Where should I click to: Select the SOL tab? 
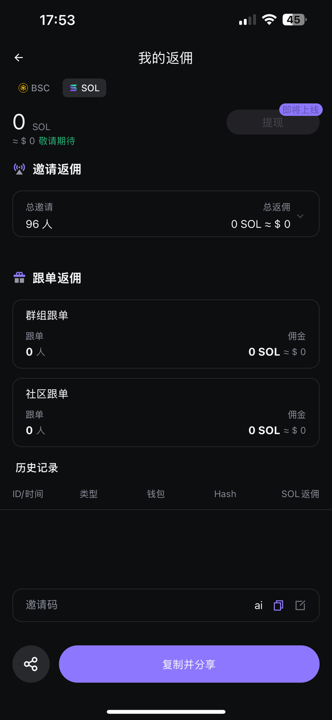pyautogui.click(x=85, y=88)
